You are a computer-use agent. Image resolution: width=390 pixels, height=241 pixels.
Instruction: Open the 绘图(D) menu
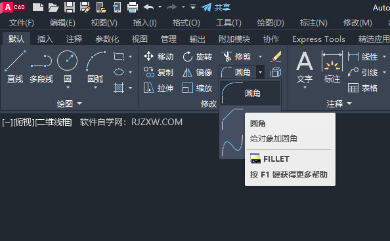point(271,23)
